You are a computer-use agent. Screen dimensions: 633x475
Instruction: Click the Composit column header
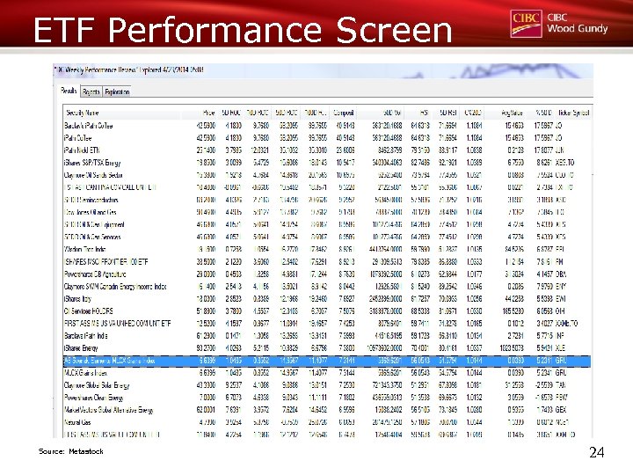[343, 113]
